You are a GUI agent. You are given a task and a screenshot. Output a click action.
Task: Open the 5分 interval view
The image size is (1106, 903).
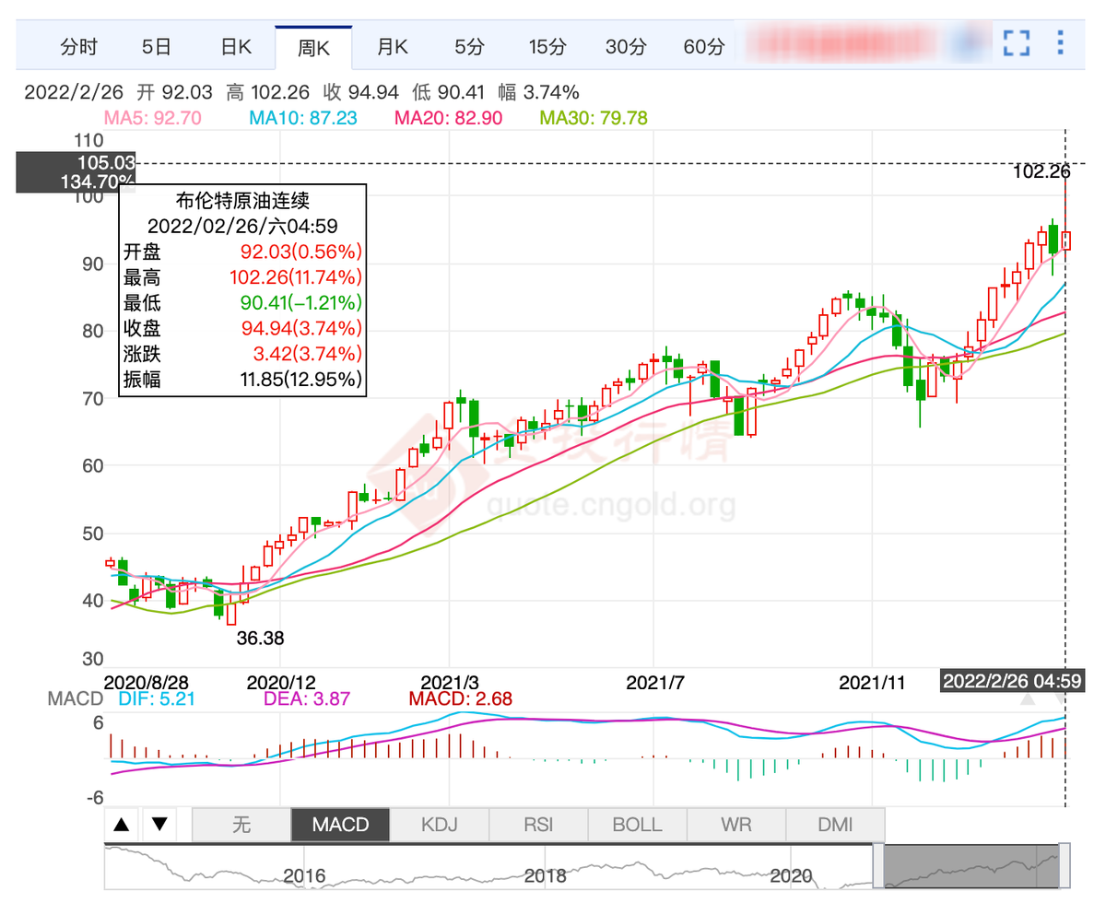pyautogui.click(x=468, y=47)
